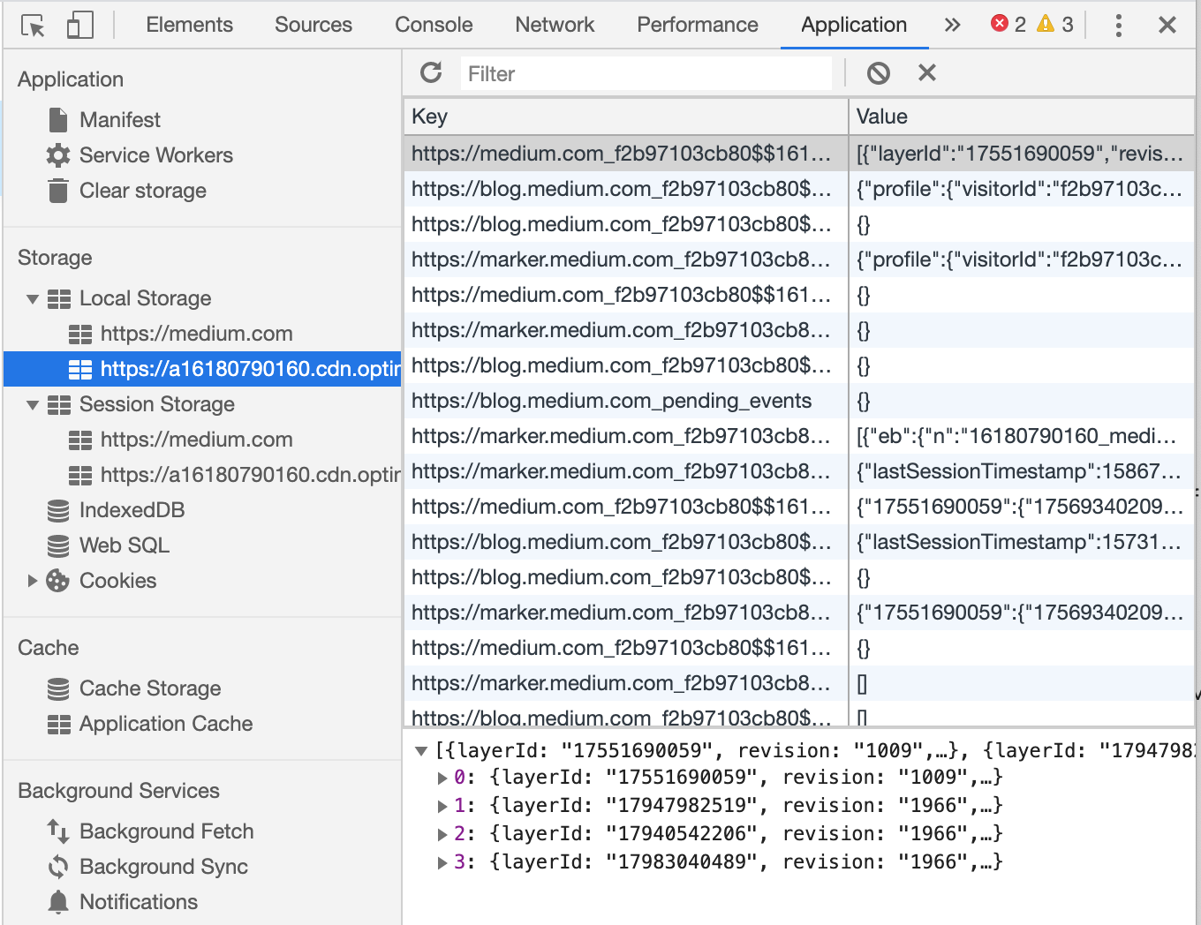
Task: Collapse the Local Storage tree arrow
Action: coord(33,299)
